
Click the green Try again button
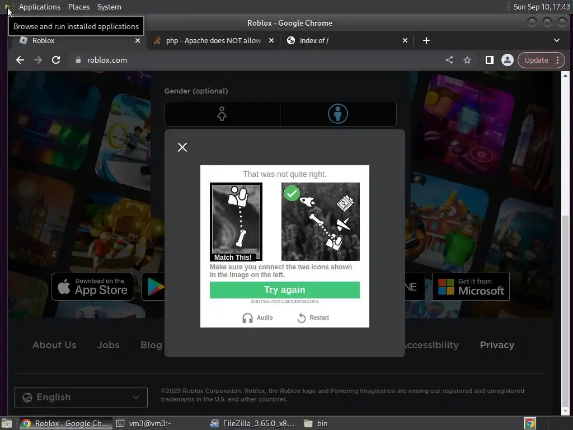coord(285,290)
